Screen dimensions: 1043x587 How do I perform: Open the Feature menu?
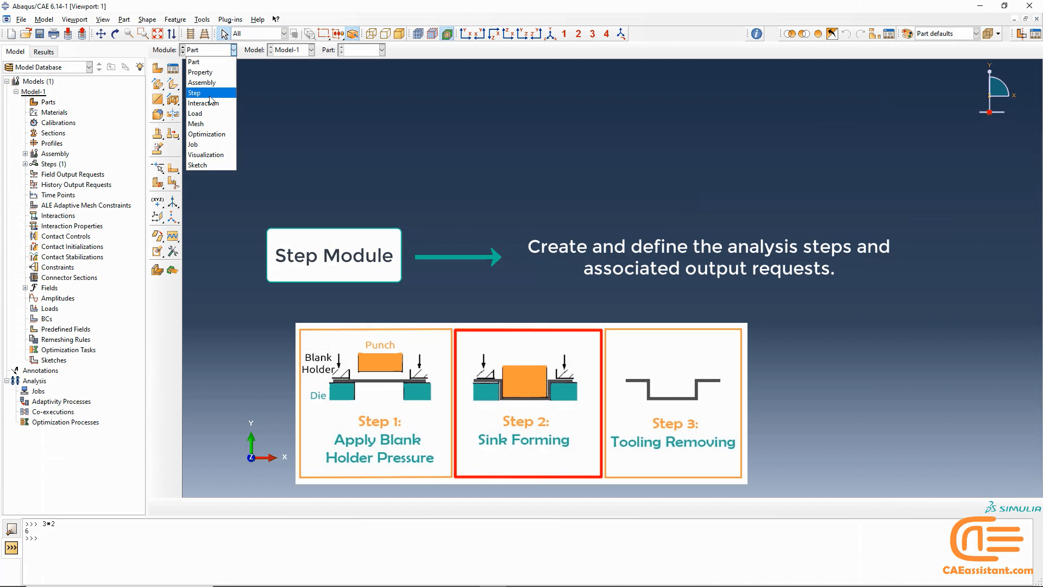175,20
